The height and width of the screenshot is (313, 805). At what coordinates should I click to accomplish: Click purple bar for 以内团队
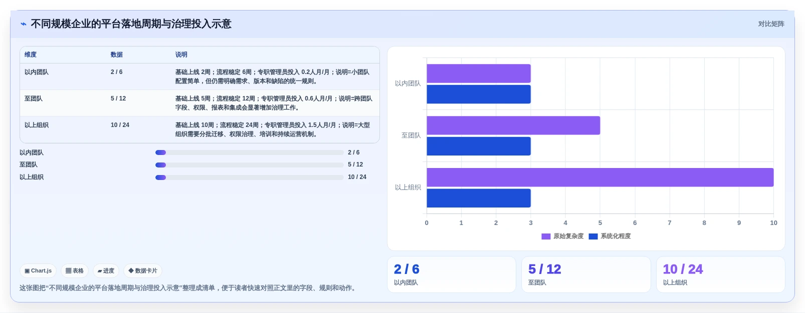click(479, 73)
